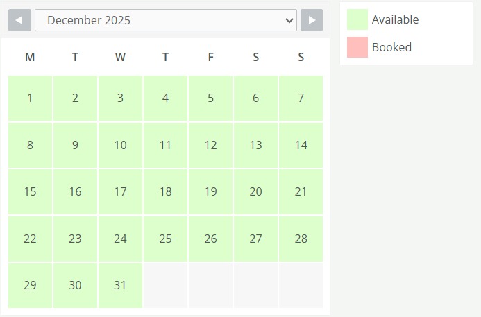Go to the previous month

click(19, 20)
